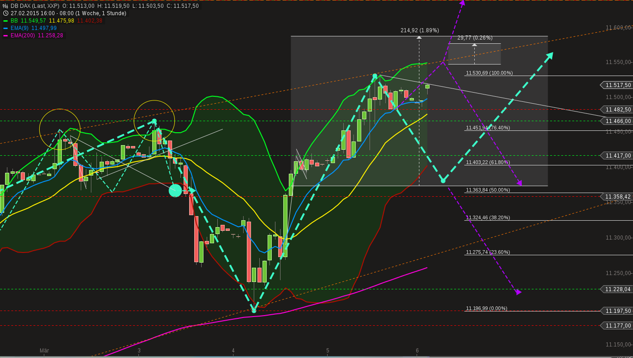Toggle EMA(9) visibility in the legend
Screen dimensions: 633x358
21,28
